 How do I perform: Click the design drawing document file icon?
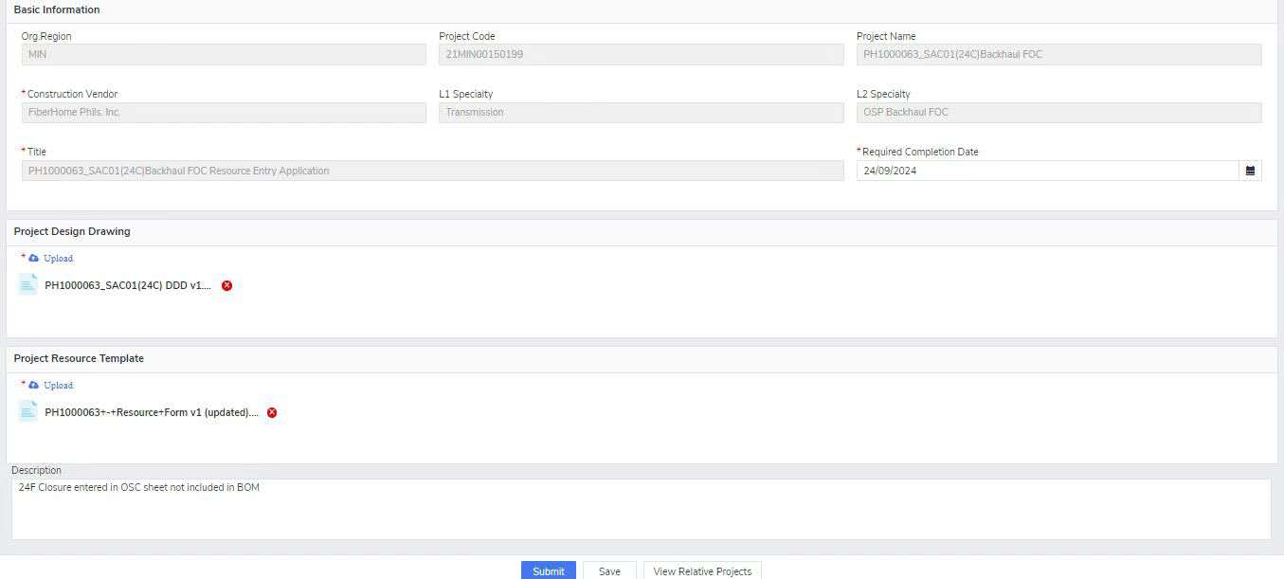(x=28, y=284)
